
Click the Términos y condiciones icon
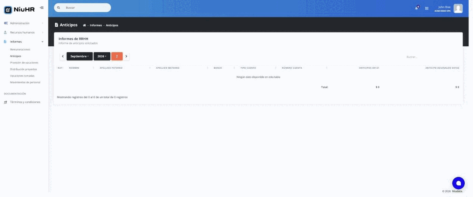point(6,102)
